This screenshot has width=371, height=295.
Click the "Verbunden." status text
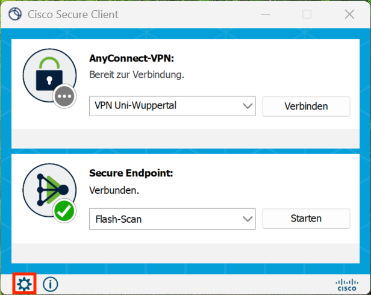point(114,190)
